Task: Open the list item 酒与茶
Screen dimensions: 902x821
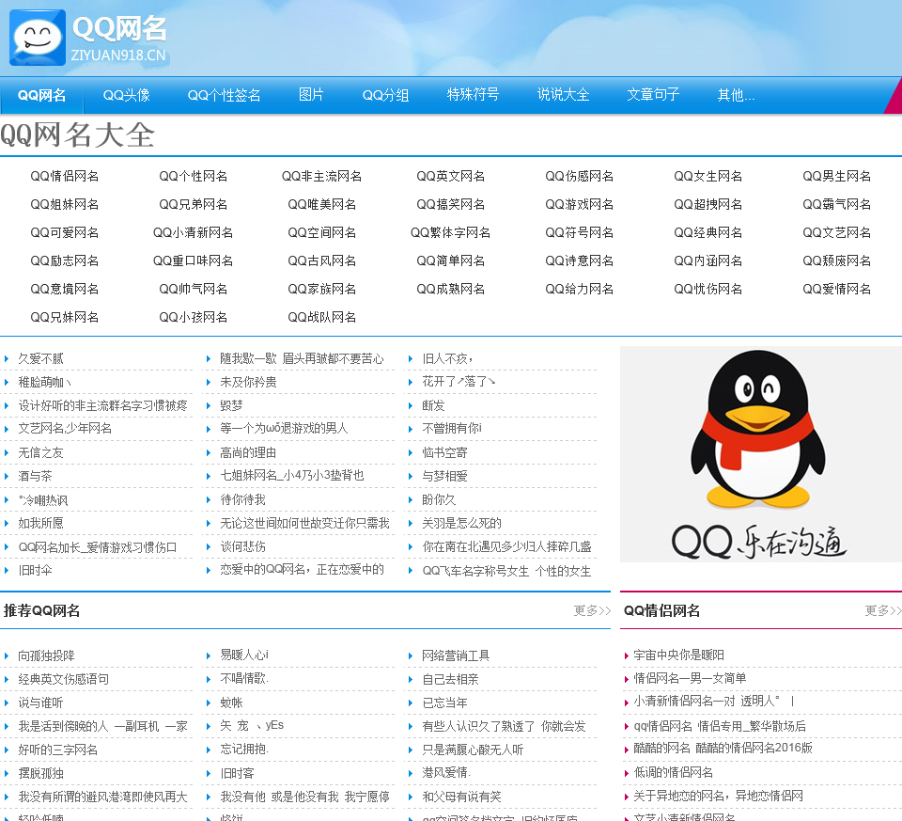Action: click(35, 476)
